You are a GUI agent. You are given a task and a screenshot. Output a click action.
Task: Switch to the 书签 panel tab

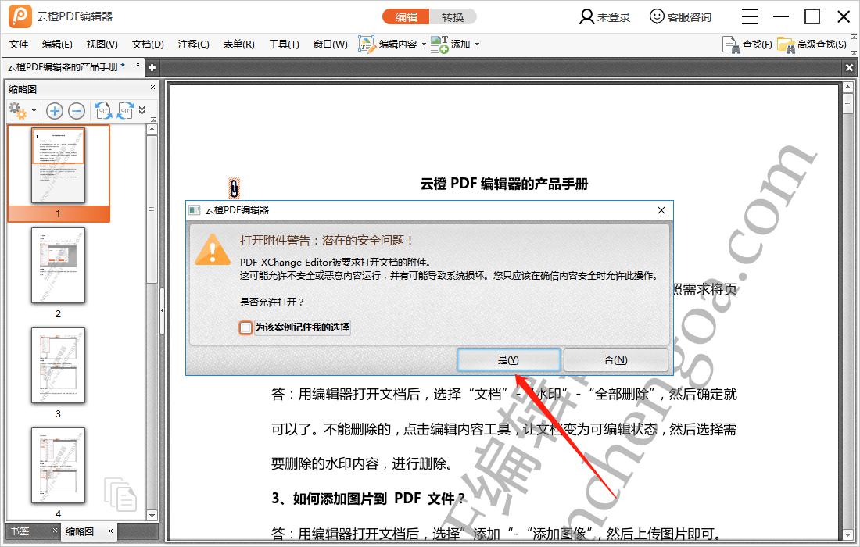[20, 531]
